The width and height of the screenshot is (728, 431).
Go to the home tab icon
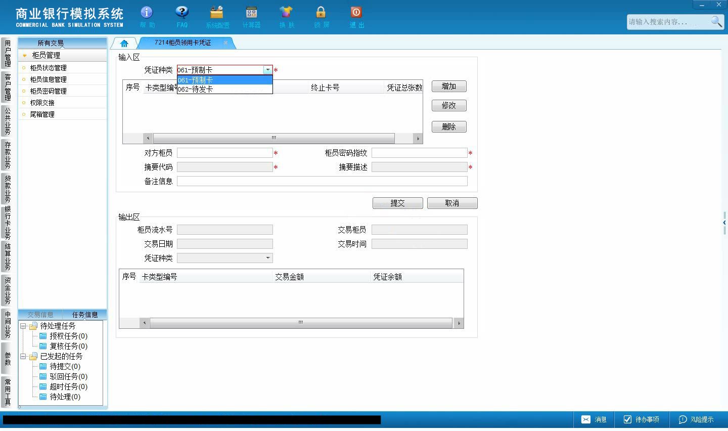click(x=124, y=43)
